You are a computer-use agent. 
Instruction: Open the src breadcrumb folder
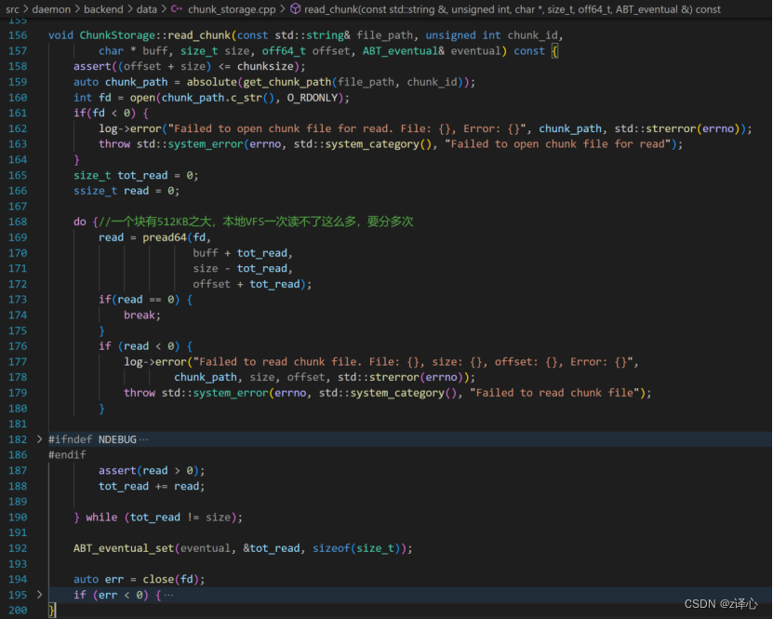coord(13,8)
